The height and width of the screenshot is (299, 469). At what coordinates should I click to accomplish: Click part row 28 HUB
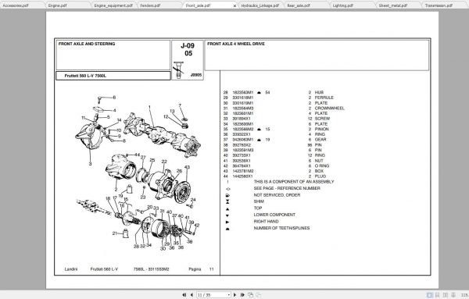(274, 93)
